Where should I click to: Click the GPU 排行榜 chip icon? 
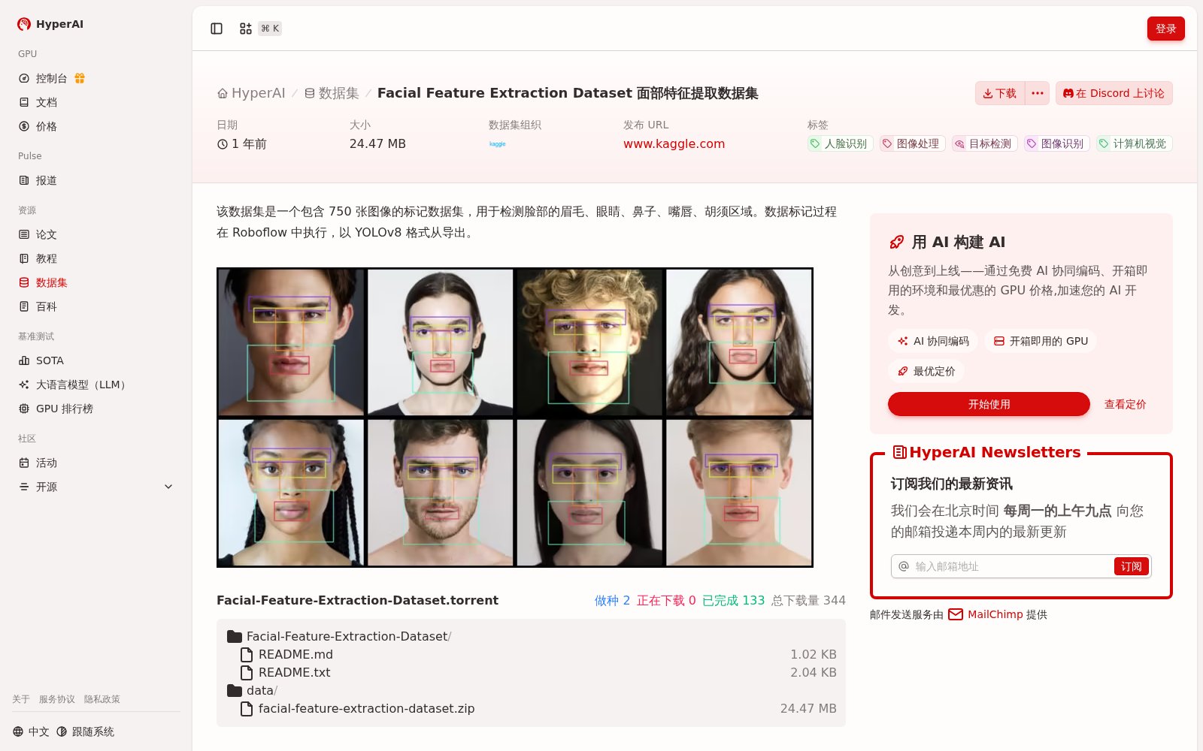(x=24, y=409)
